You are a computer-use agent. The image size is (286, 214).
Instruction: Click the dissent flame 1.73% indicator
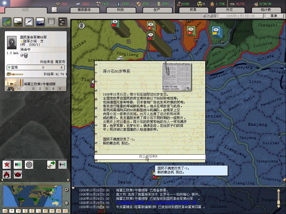pos(218,4)
